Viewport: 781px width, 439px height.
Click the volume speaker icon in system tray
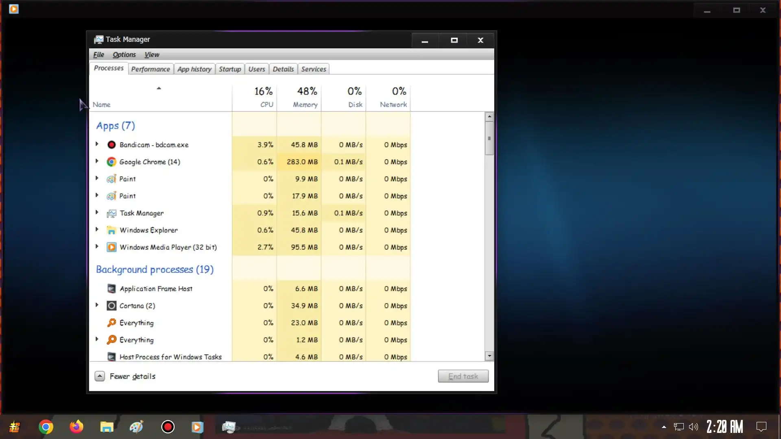coord(694,427)
